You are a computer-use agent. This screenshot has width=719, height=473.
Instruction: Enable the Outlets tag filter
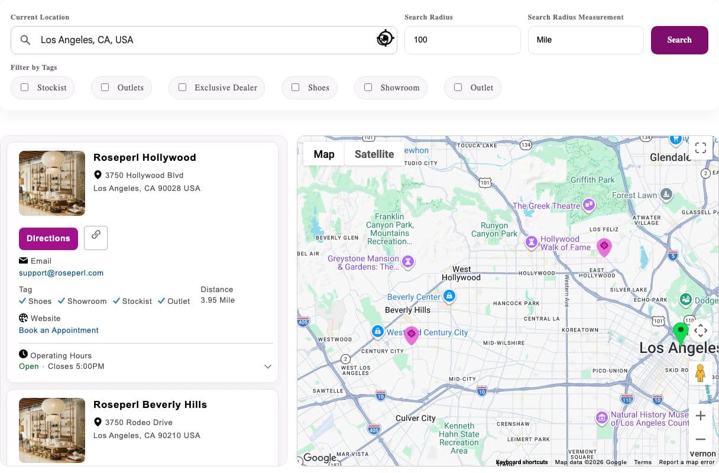click(105, 88)
